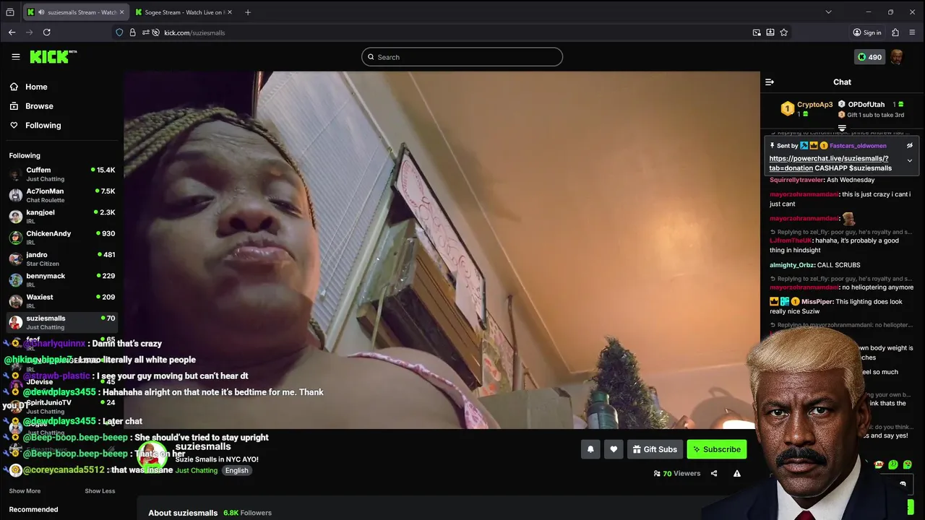Screen dimensions: 925x520
Task: Expand the gift leaderboard drag handle
Action: [x=842, y=129]
